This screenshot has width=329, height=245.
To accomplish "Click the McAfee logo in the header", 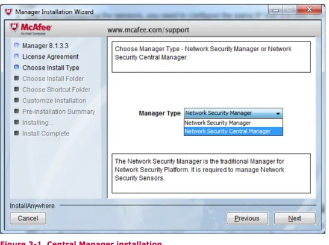I will (31, 29).
